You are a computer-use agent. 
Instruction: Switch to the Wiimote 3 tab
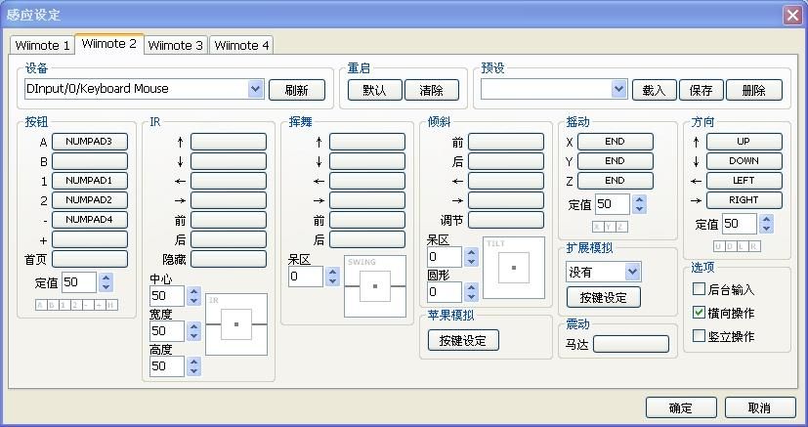click(175, 45)
